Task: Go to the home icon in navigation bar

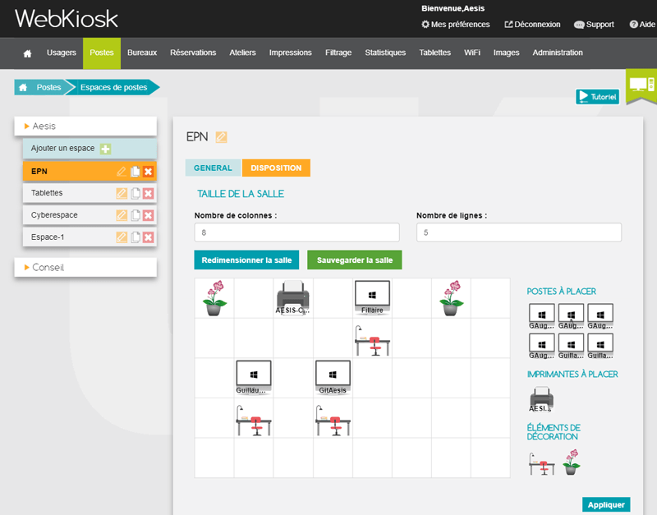Action: pyautogui.click(x=27, y=53)
